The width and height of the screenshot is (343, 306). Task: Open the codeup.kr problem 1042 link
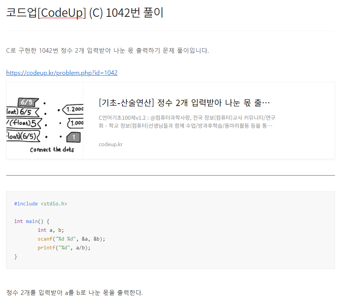pos(62,73)
